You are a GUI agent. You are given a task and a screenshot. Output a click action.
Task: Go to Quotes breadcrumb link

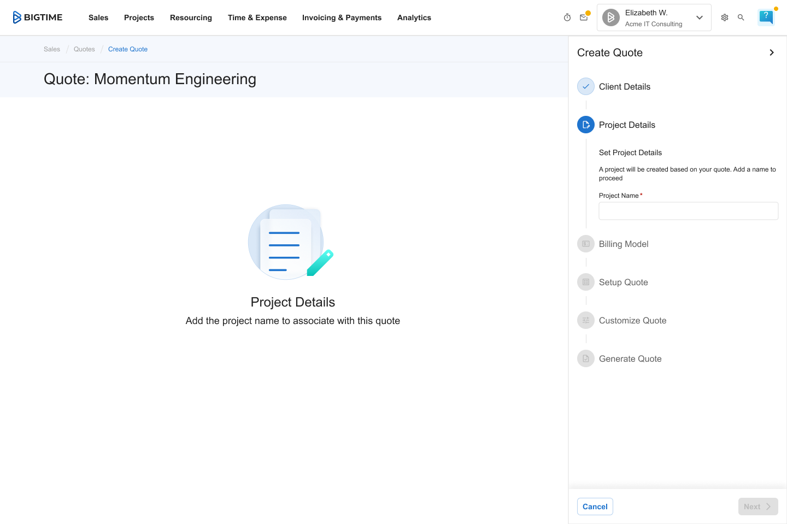84,49
